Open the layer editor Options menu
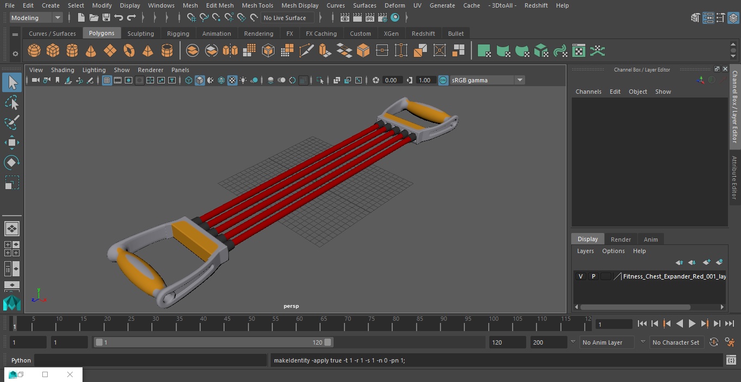Viewport: 741px width, 382px height. click(614, 251)
